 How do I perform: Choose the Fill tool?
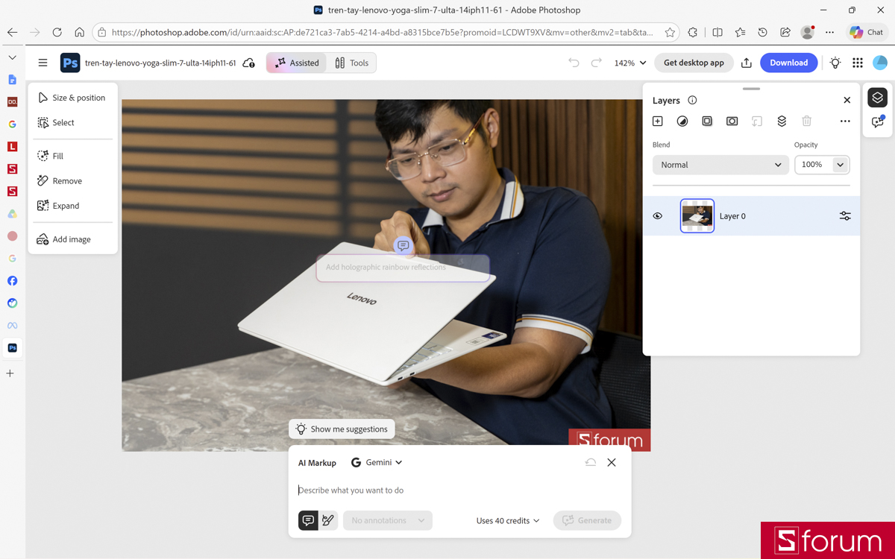[51, 156]
